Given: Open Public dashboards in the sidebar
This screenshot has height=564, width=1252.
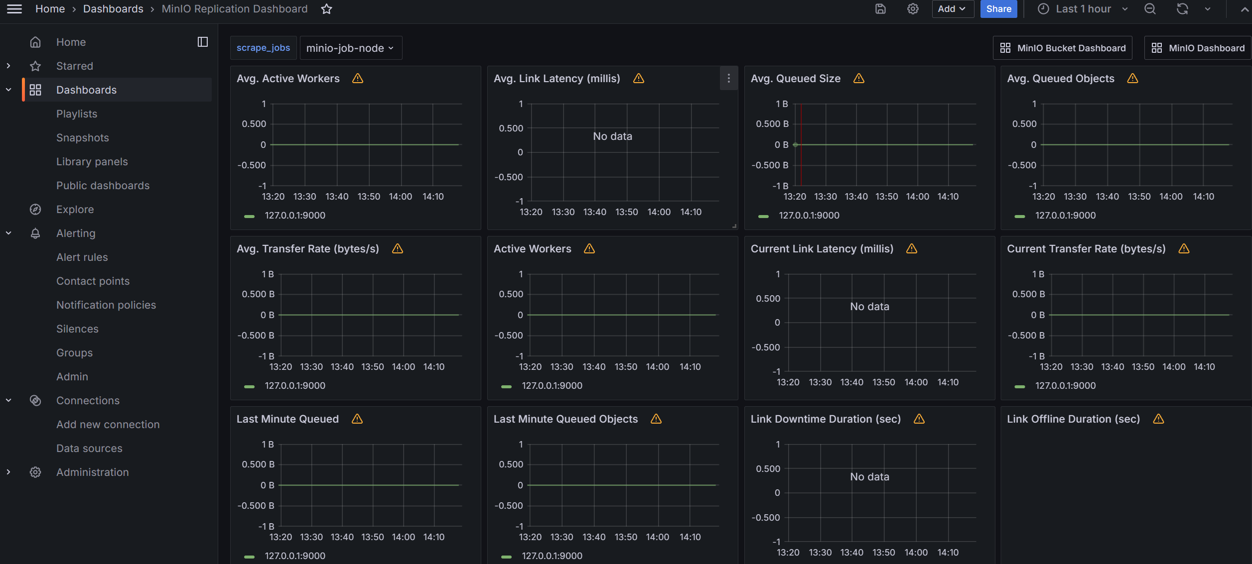Looking at the screenshot, I should (103, 185).
